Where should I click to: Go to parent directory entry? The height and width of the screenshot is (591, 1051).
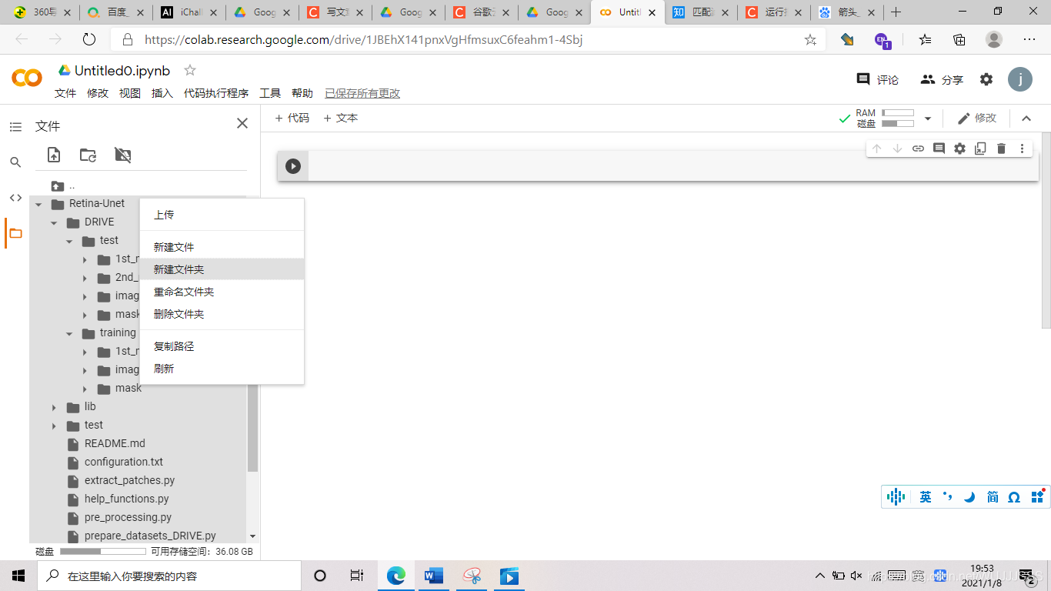tap(63, 185)
